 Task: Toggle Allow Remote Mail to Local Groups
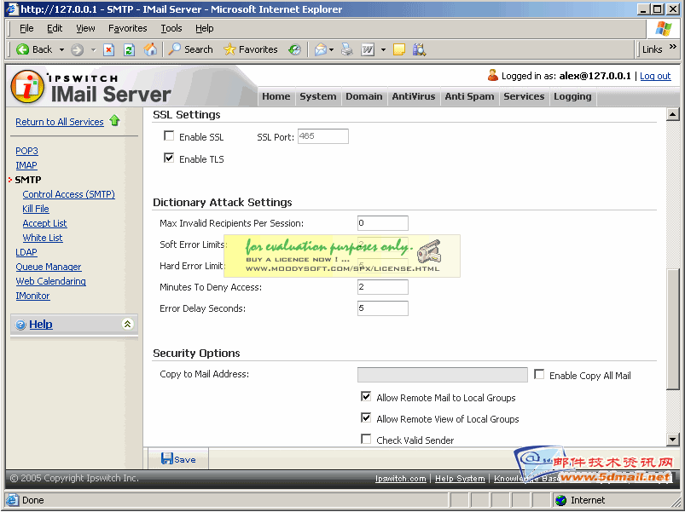pyautogui.click(x=366, y=397)
